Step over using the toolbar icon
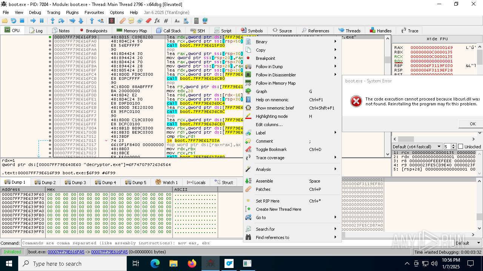This screenshot has height=271, width=483. click(x=61, y=21)
